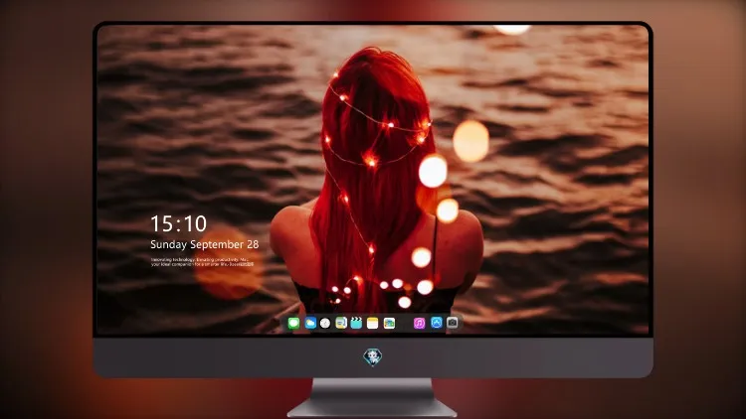
Task: Click the bright glowing light at the top of the wallpaper
Action: point(512,30)
